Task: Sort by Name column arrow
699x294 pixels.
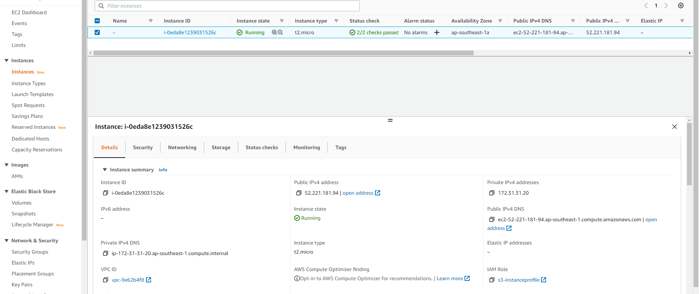Action: (x=151, y=21)
